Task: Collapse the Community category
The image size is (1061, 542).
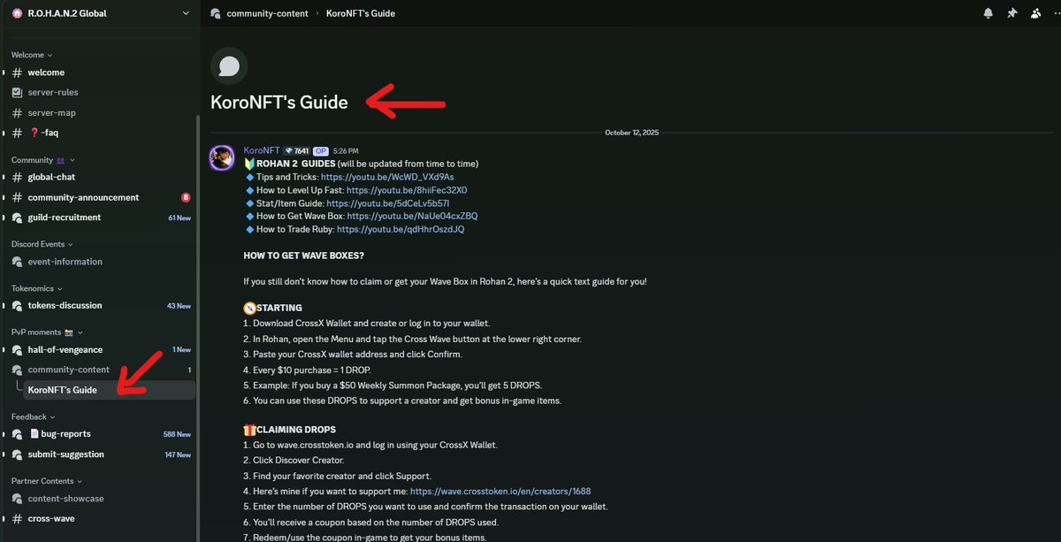Action: [43, 160]
